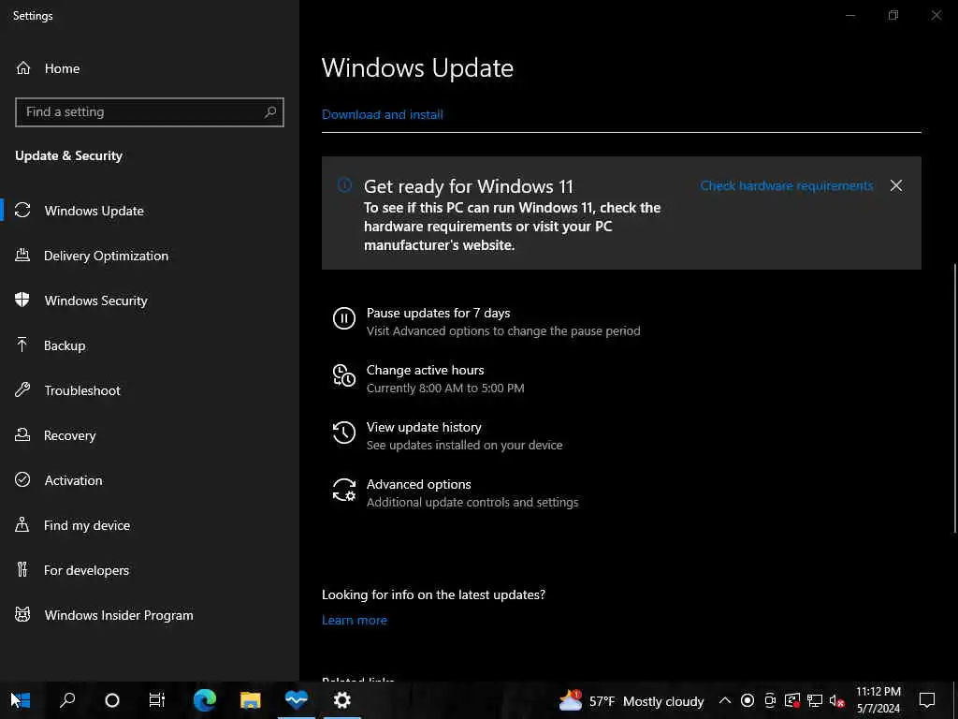
Task: Click the Windows Update sync arrows icon
Action: [22, 211]
